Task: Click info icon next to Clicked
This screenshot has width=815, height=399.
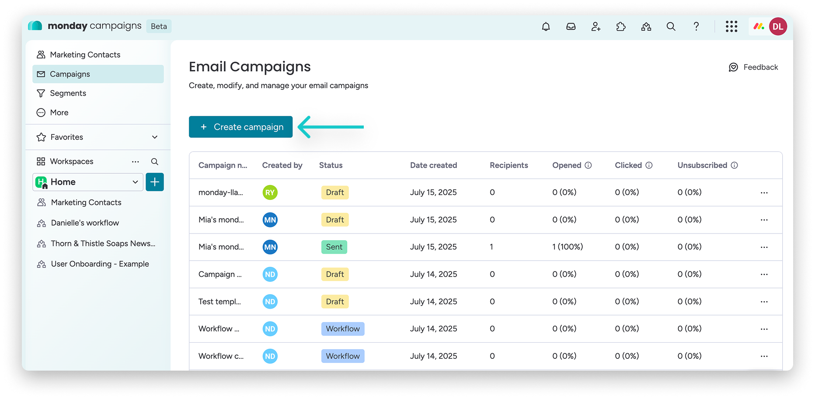Action: pyautogui.click(x=649, y=165)
